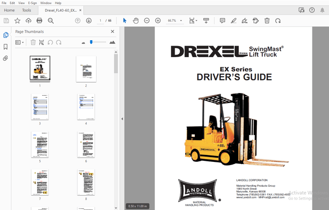
Task: Click the thumbnails scrollbar down arrow
Action: point(116,208)
